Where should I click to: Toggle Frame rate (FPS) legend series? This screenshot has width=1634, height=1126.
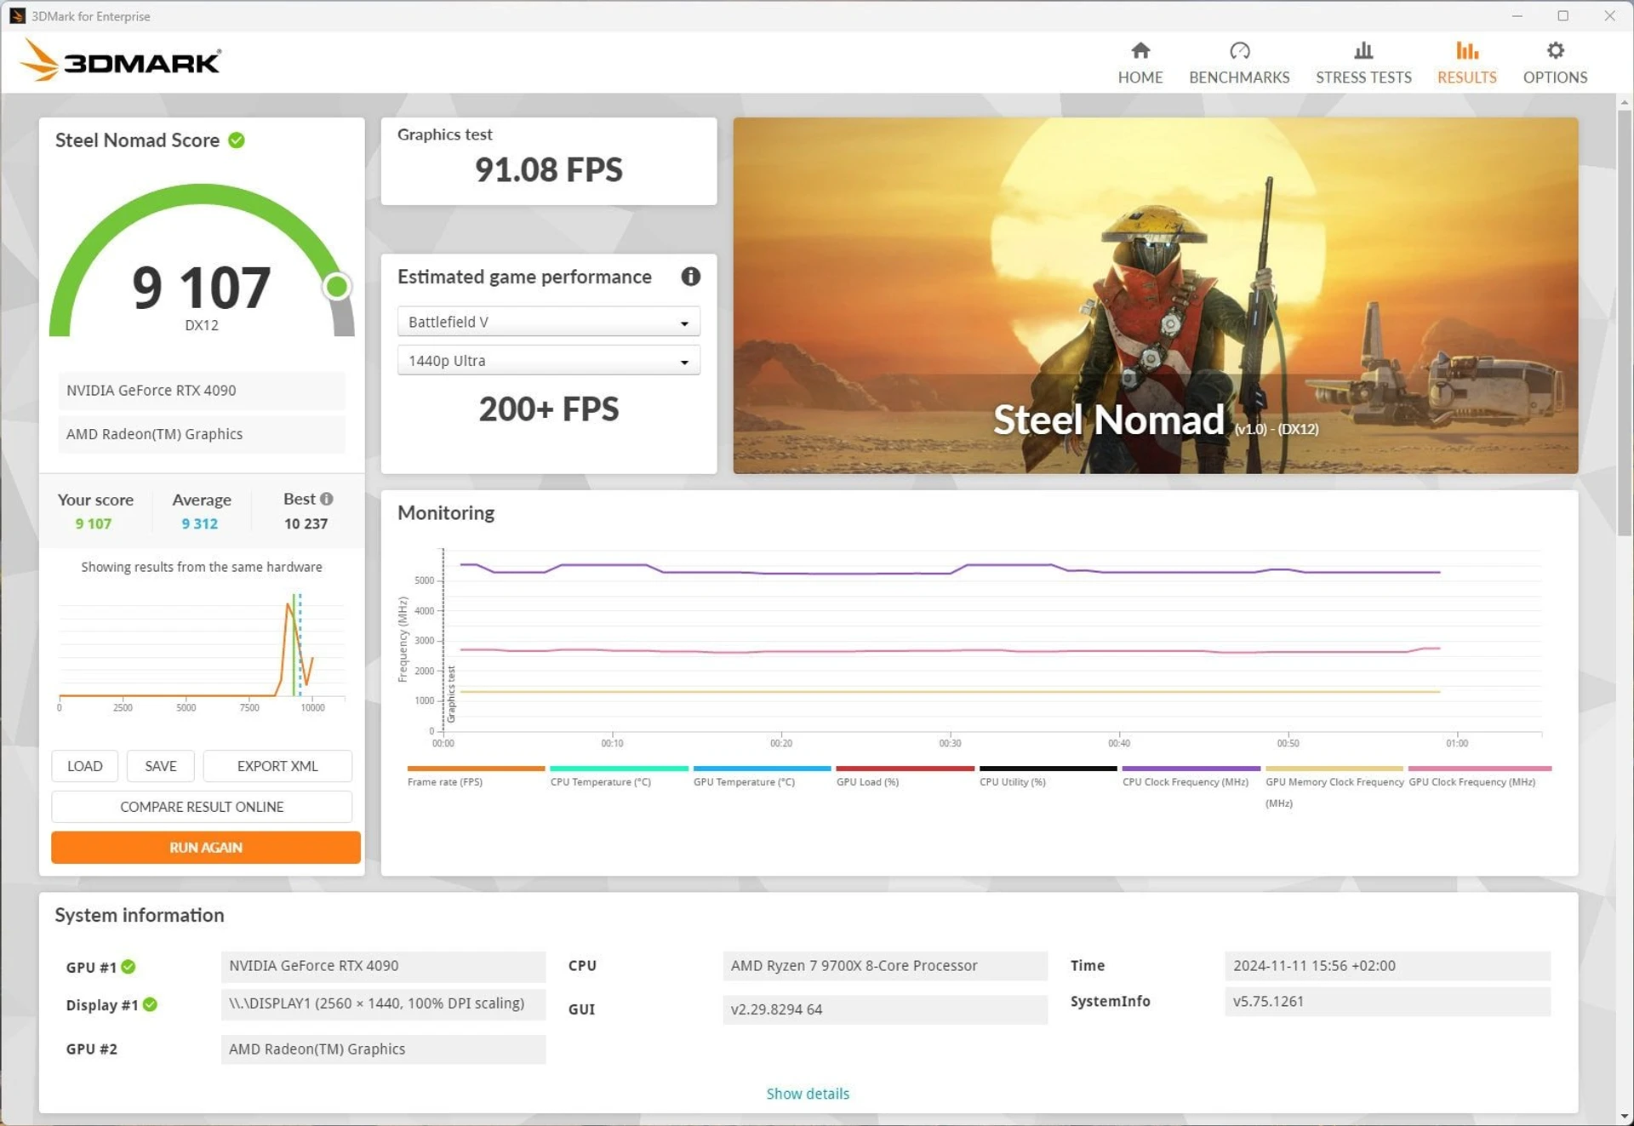click(475, 776)
